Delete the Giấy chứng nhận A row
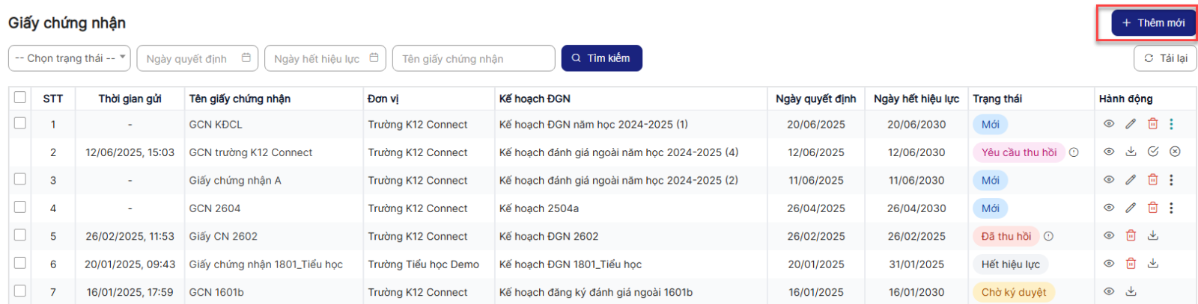 1153,180
